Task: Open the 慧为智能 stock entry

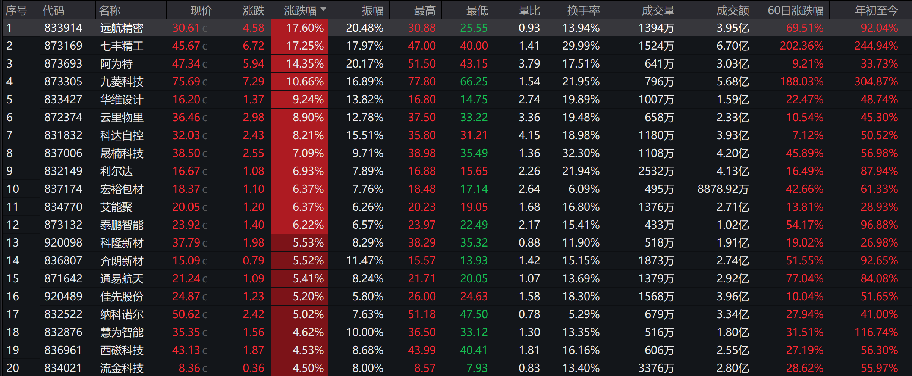Action: [x=122, y=332]
